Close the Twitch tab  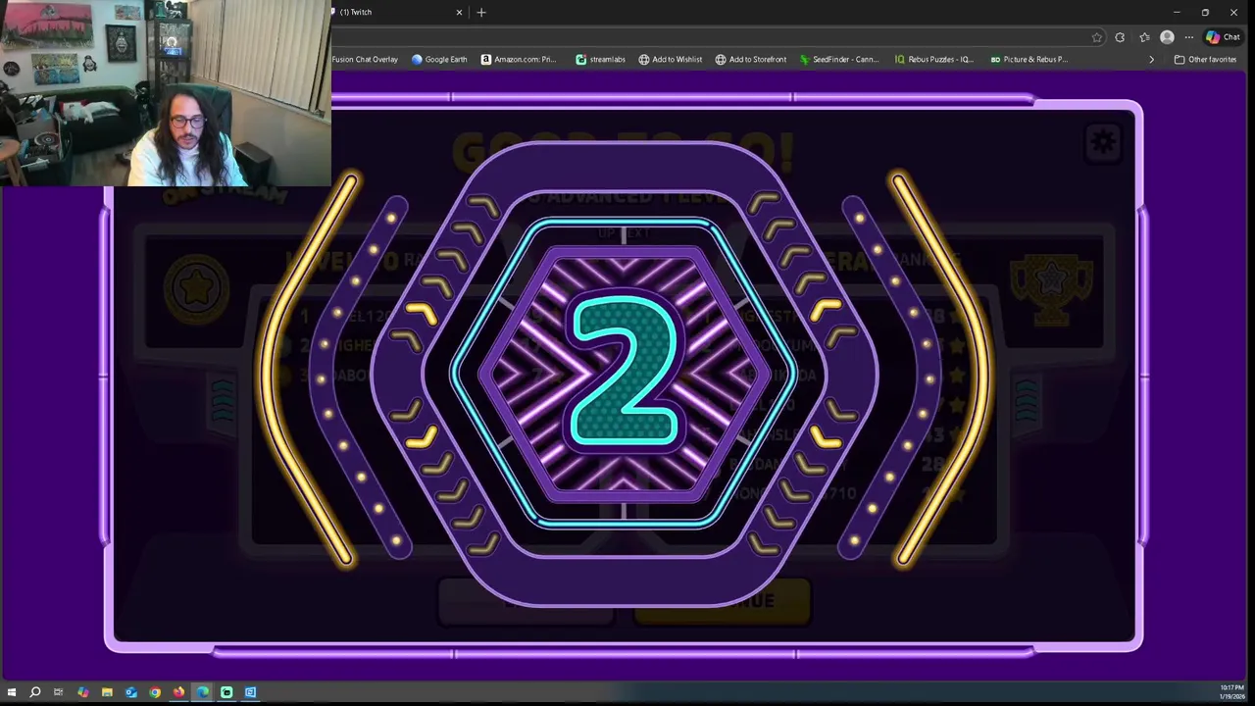459,12
